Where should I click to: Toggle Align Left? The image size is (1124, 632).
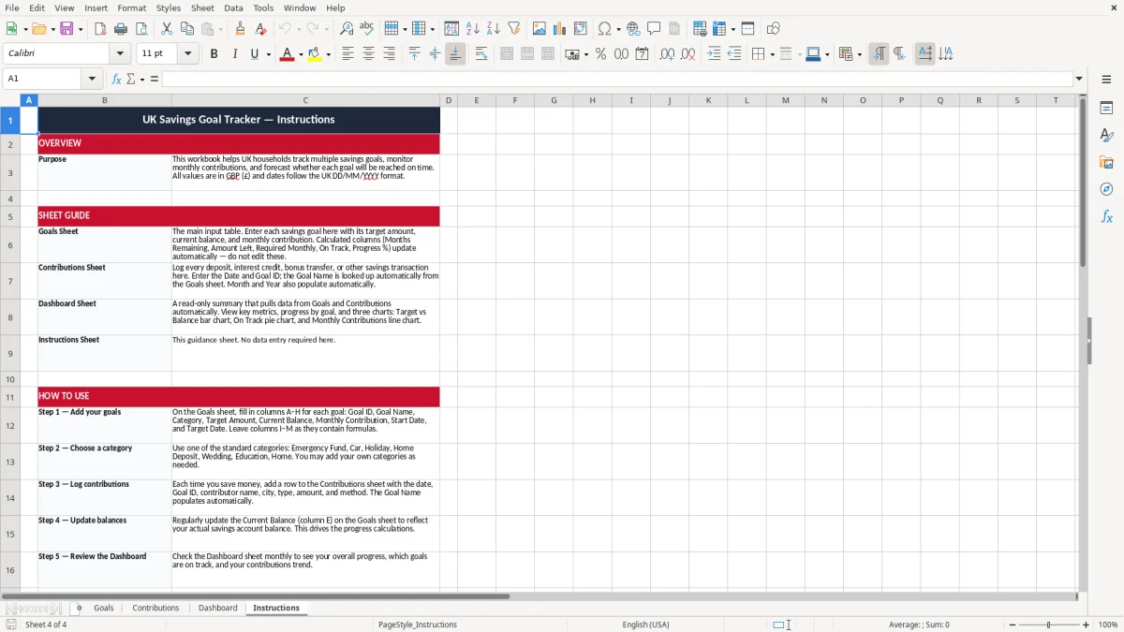(x=348, y=54)
